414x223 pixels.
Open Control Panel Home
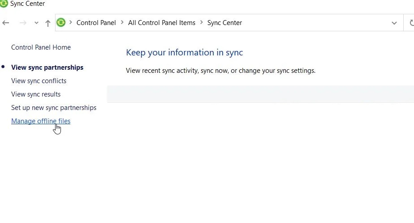coord(41,47)
